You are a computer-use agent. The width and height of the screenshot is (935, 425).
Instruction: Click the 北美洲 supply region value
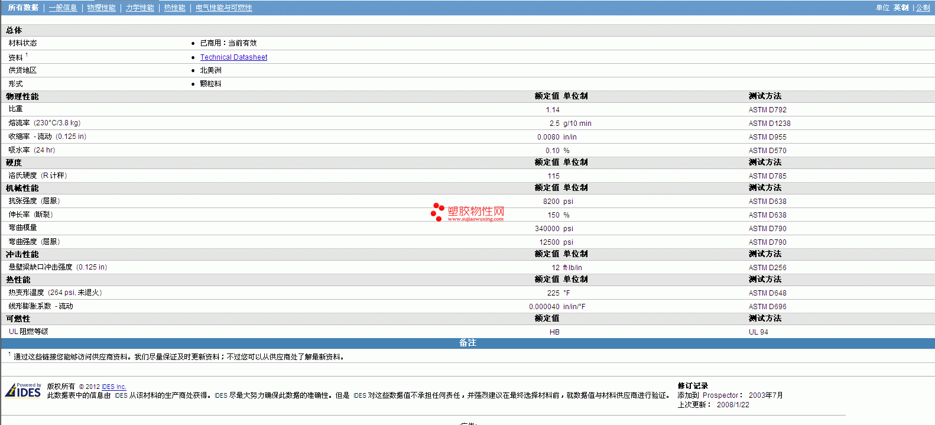pos(210,70)
